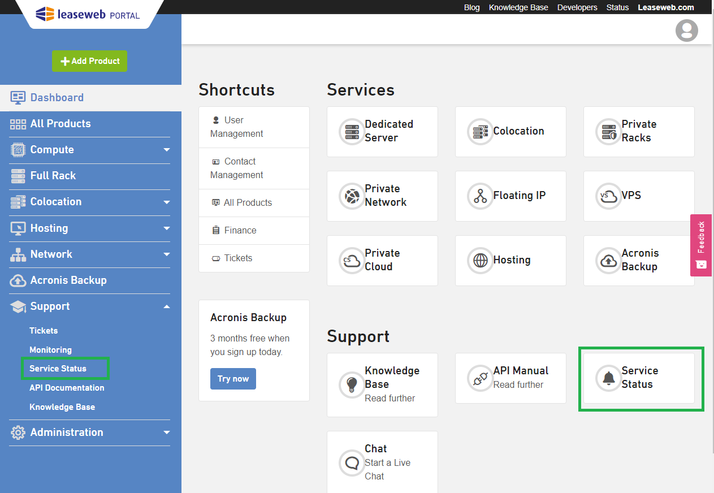Click the Administration gear icon
The image size is (714, 493).
point(18,433)
